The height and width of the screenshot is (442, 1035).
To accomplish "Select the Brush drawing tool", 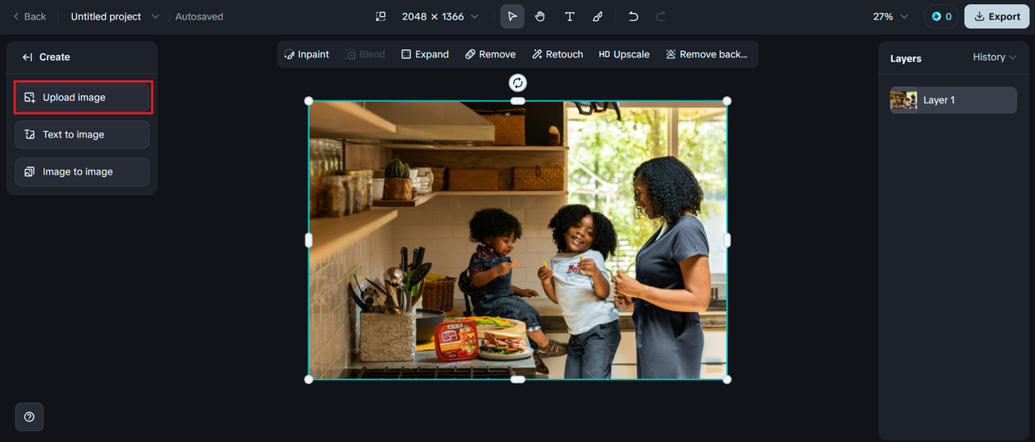I will click(598, 16).
